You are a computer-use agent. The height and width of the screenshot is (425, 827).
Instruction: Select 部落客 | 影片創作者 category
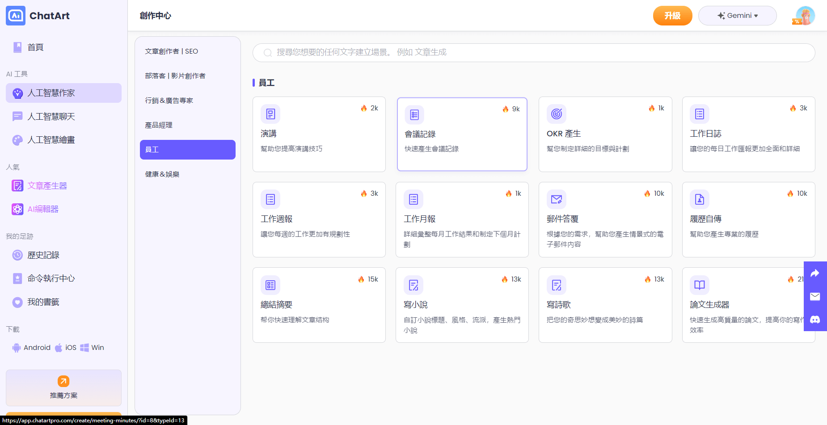(x=187, y=76)
